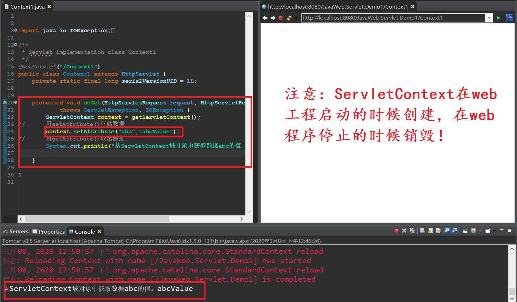Switch to the Servers tab
Screen dimensions: 517x302
[16, 232]
